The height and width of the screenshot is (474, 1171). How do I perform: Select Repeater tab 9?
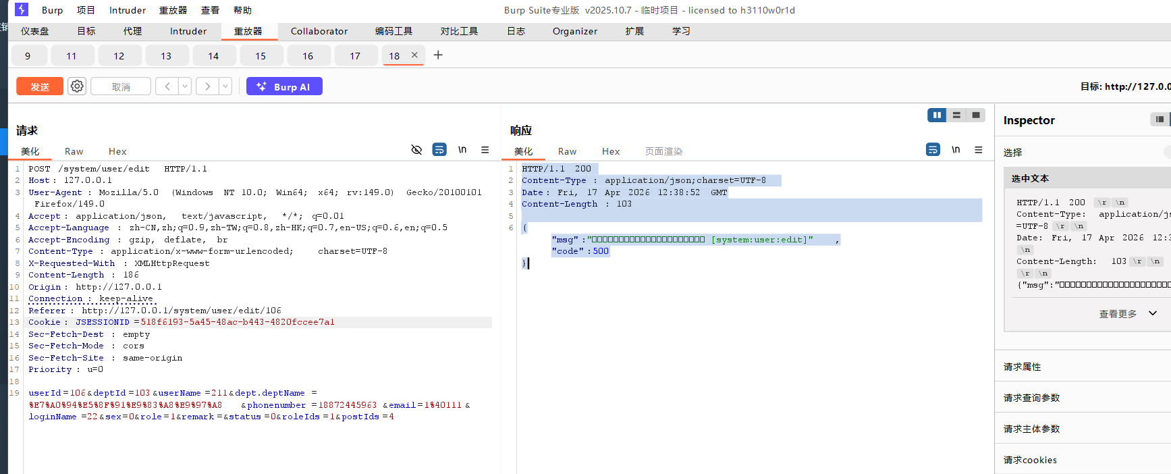pyautogui.click(x=28, y=55)
